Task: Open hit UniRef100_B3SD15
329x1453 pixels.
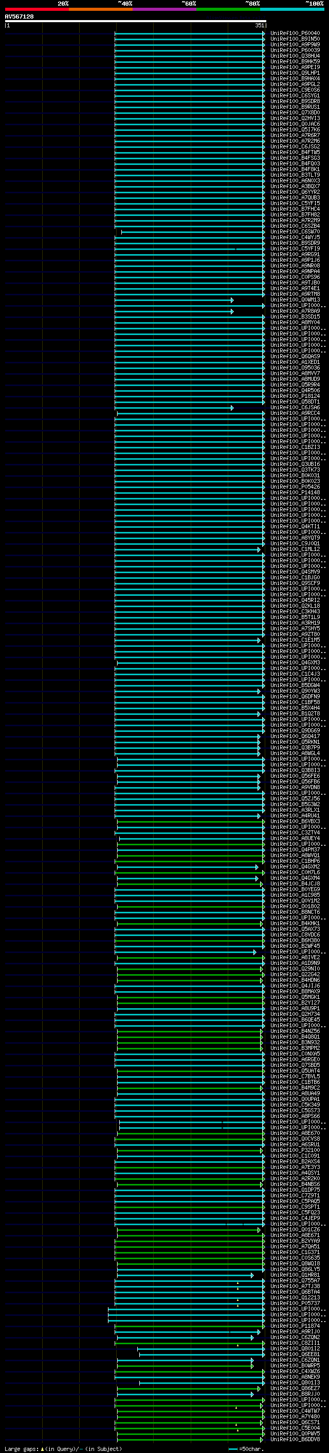Action: (295, 317)
